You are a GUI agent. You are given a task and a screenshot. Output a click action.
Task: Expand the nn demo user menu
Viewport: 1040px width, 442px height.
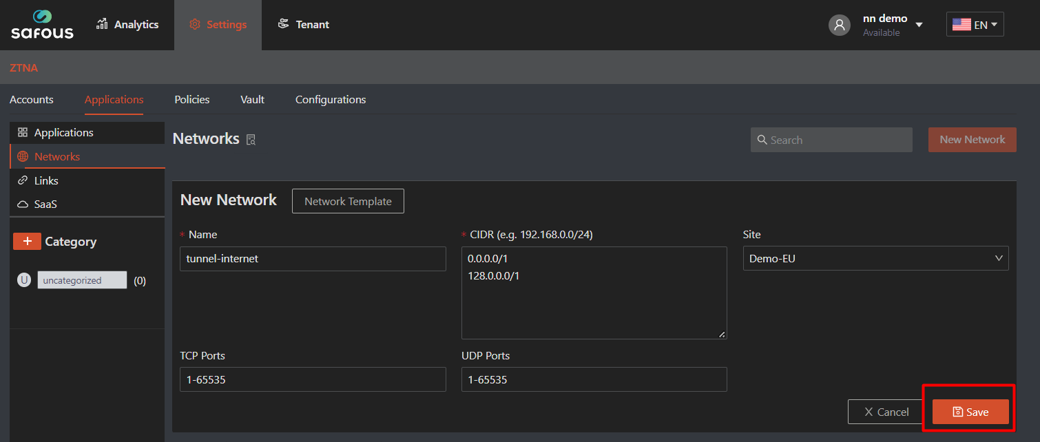919,25
